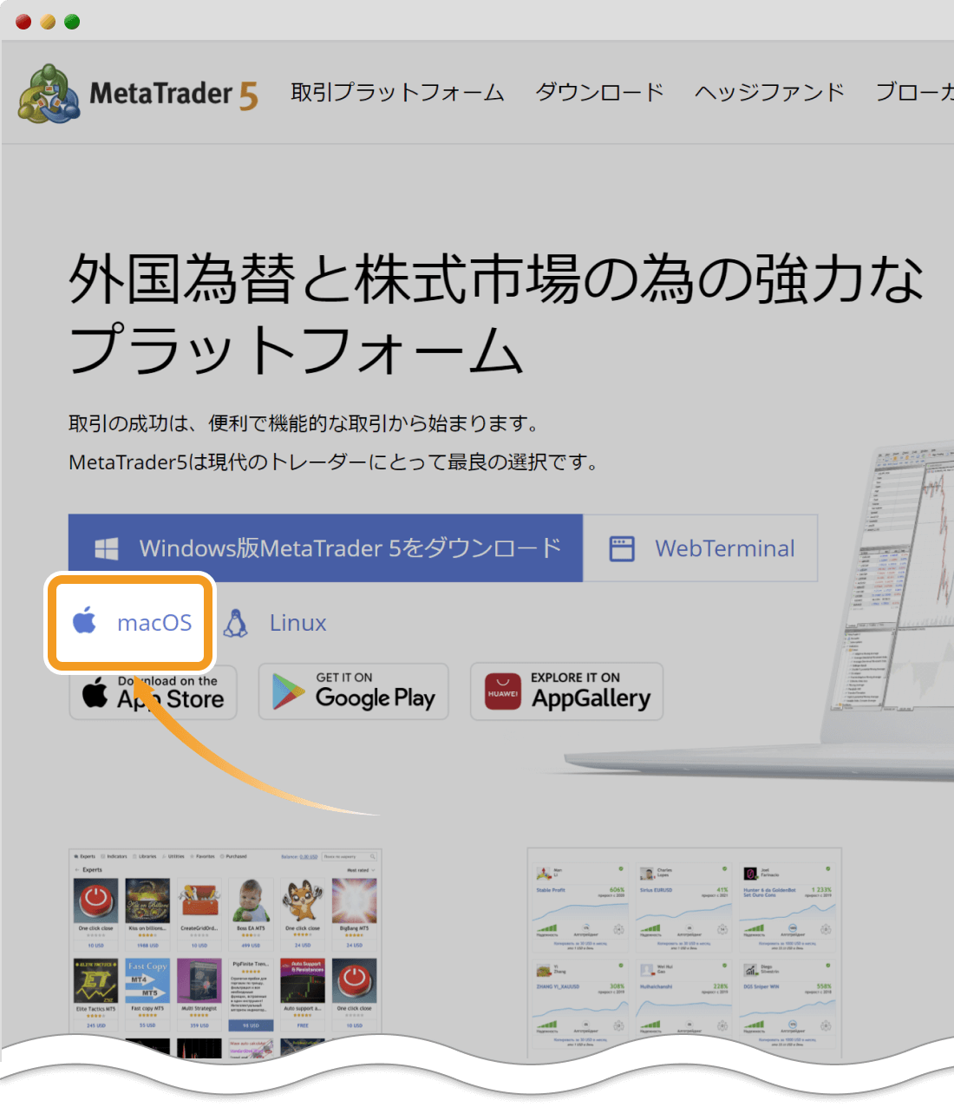
Task: Open the CreateGridOrd toolbox product icon
Action: 199,901
